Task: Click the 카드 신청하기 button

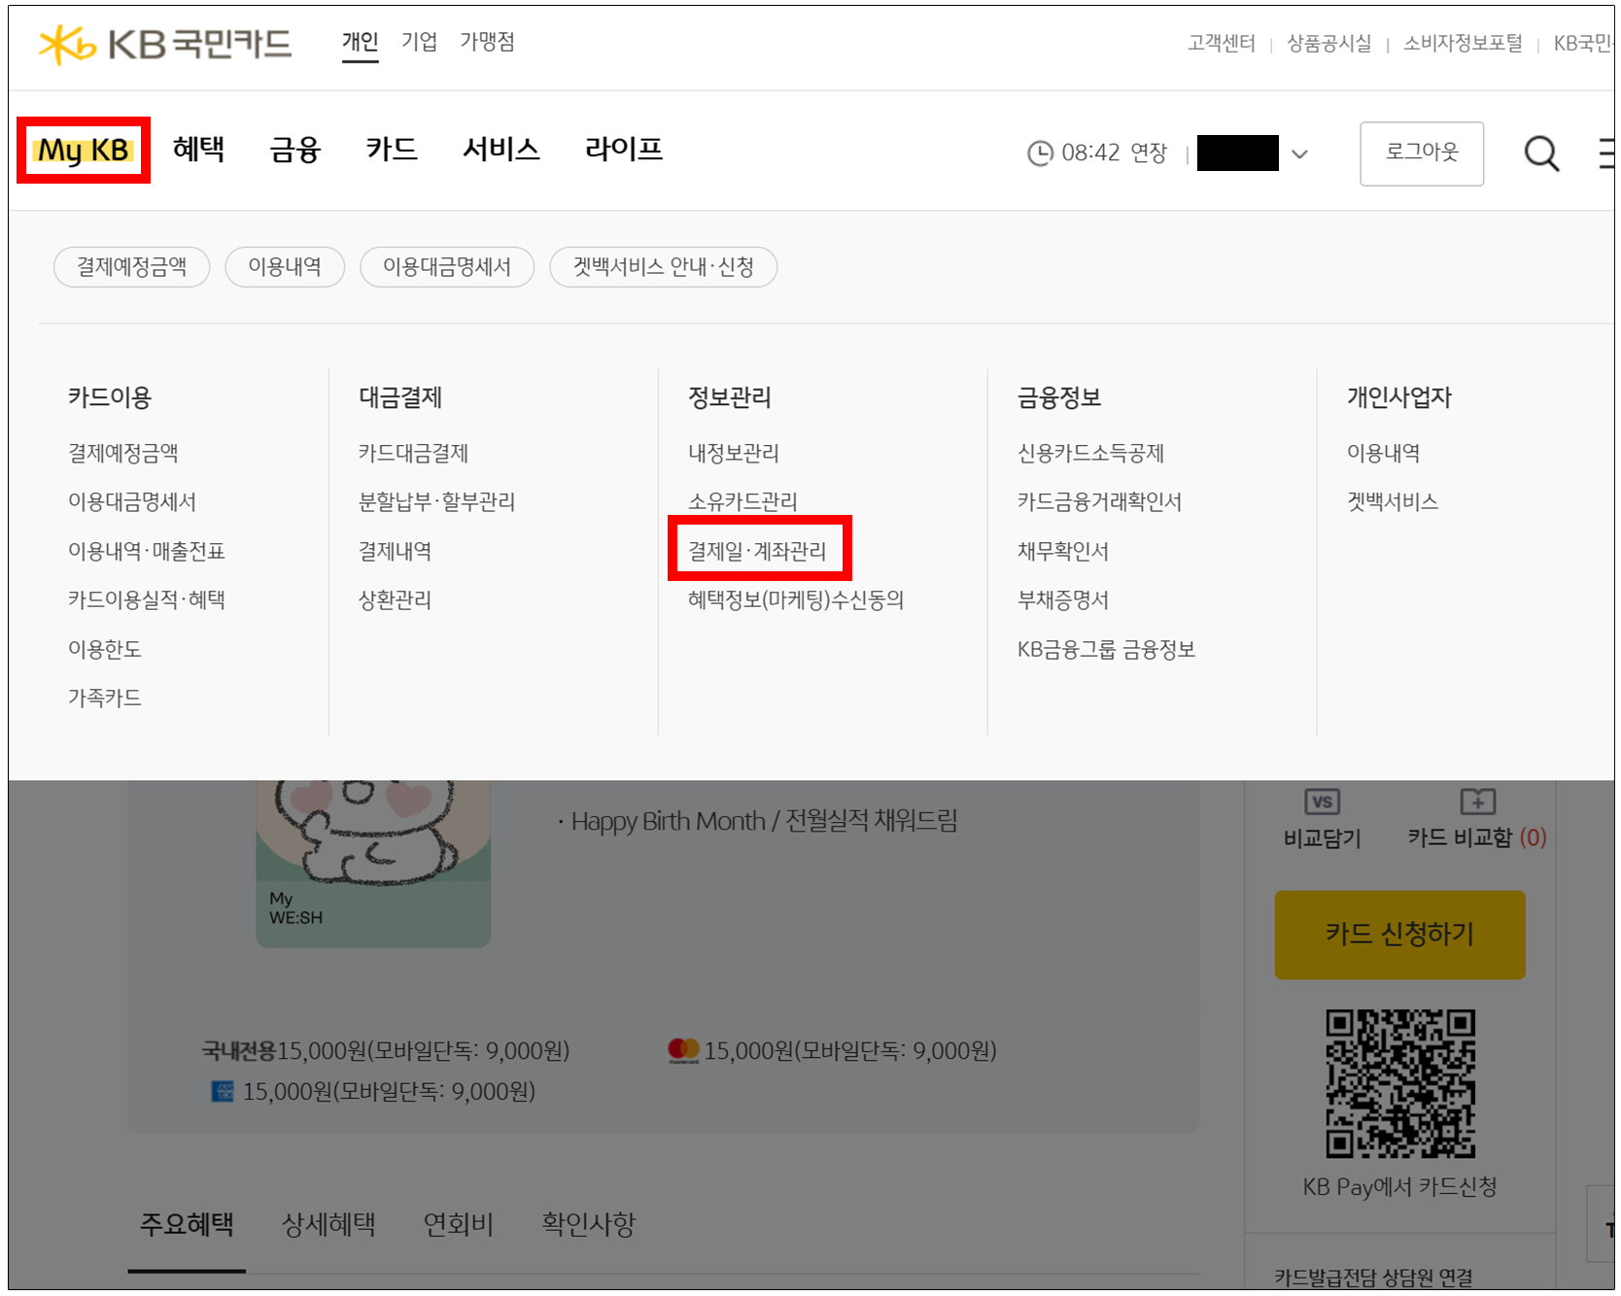Action: coord(1399,935)
